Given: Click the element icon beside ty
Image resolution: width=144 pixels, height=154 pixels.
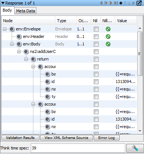Looking at the screenshot, I should (47, 97).
